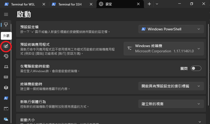
Task: Close the 設定 settings tab
Action: click(x=138, y=4)
